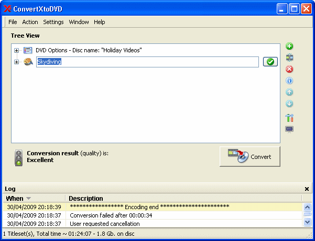Click the blue information icon
The width and height of the screenshot is (315, 241).
289,81
